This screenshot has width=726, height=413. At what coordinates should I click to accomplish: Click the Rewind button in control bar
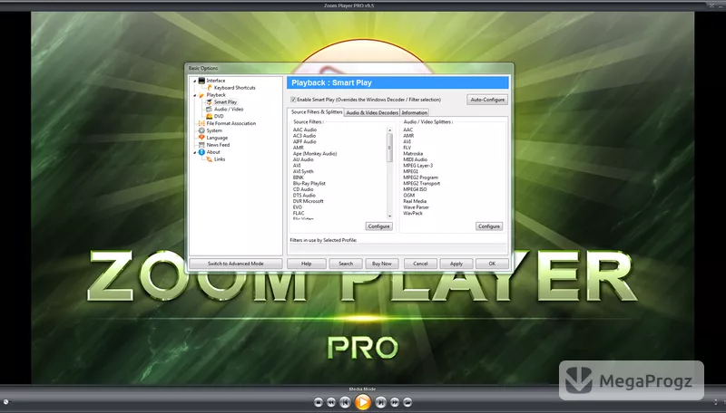coord(331,402)
